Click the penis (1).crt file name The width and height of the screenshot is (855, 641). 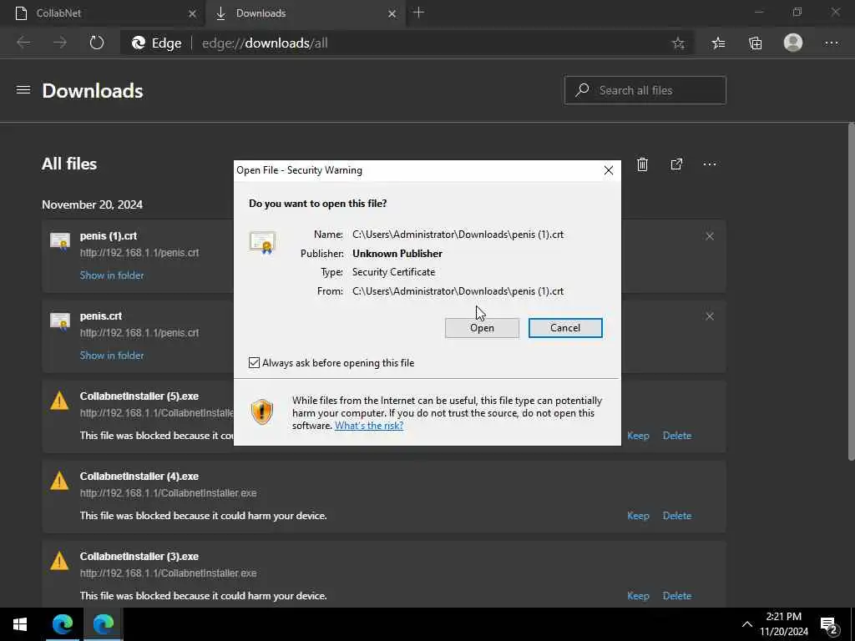[108, 236]
